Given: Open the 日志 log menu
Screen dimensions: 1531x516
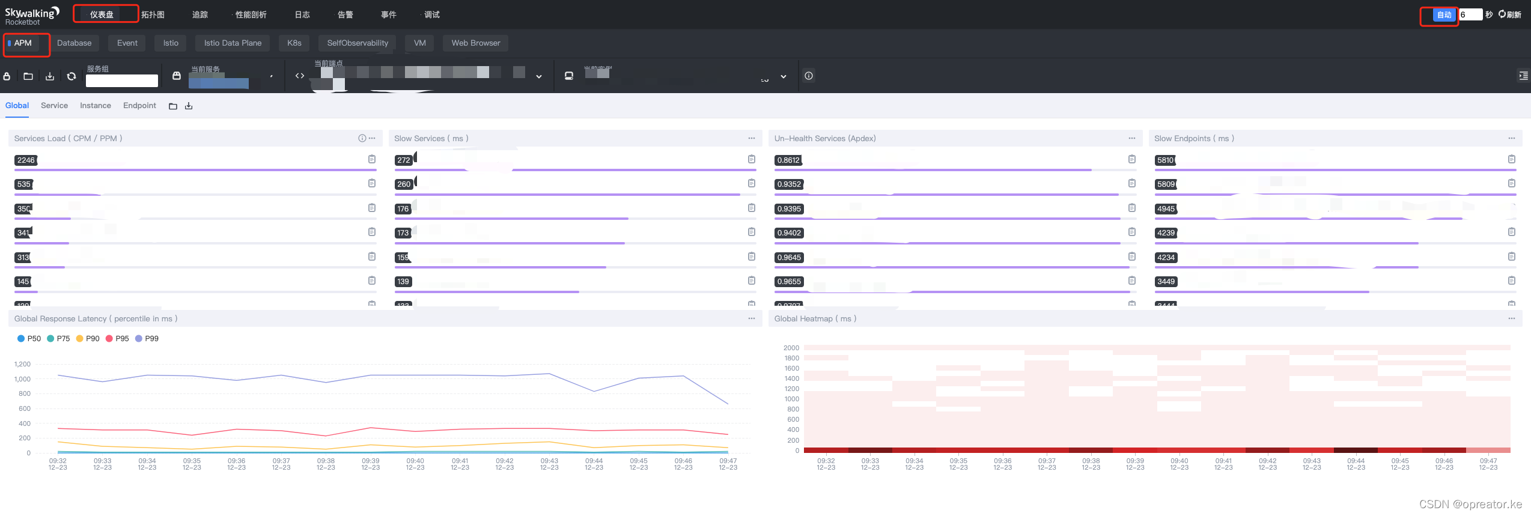Looking at the screenshot, I should click(x=302, y=14).
